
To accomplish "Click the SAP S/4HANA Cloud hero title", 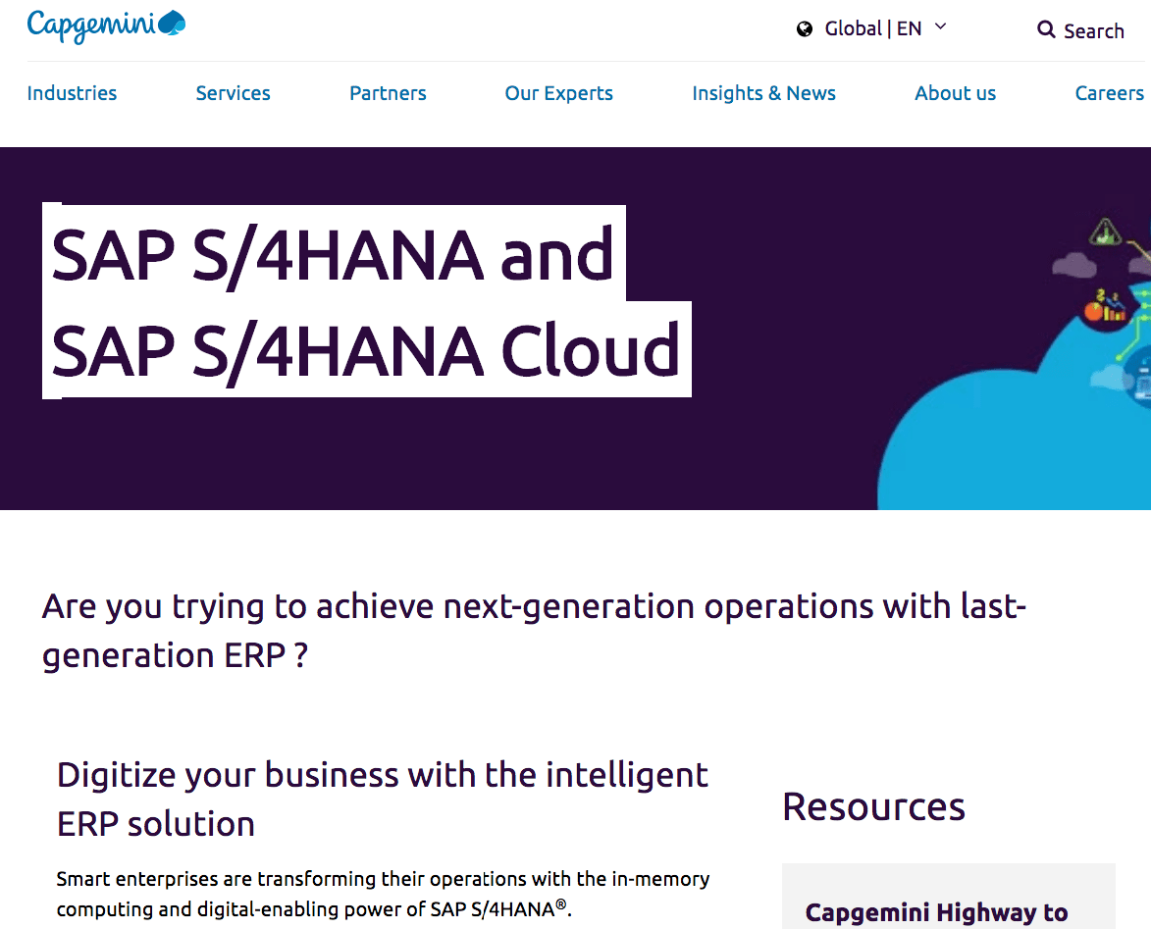I will (366, 301).
